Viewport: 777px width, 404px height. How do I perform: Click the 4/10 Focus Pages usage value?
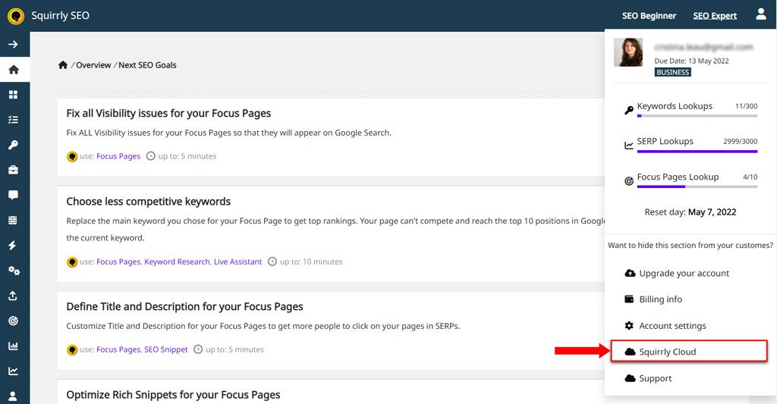750,177
